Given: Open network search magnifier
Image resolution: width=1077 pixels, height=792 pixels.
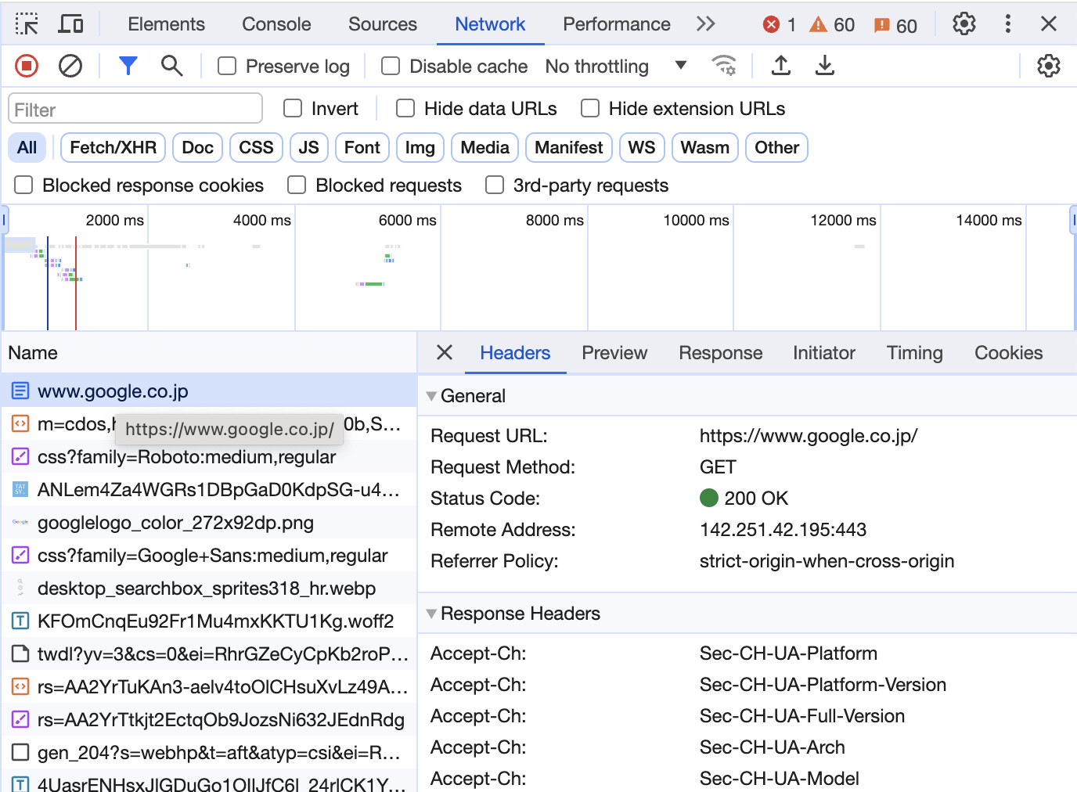Looking at the screenshot, I should point(172,67).
